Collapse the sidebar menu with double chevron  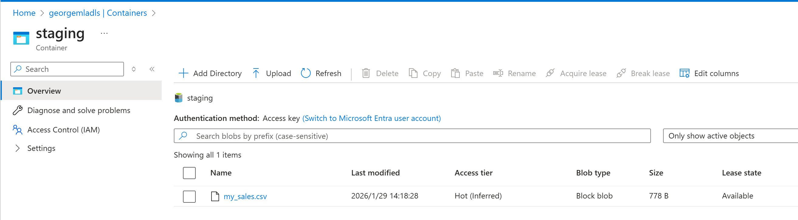[x=152, y=69]
